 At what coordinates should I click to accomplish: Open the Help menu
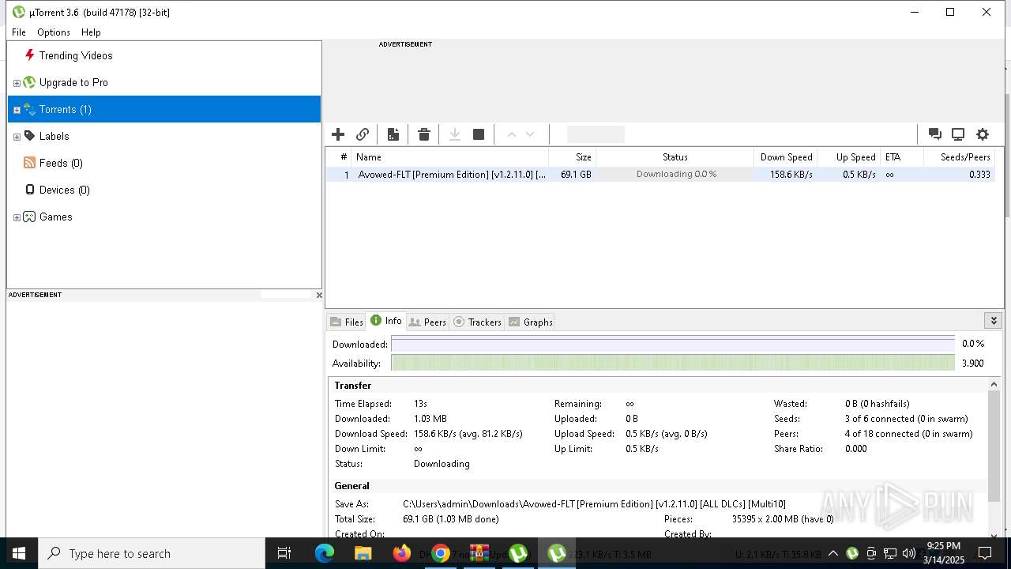tap(91, 32)
